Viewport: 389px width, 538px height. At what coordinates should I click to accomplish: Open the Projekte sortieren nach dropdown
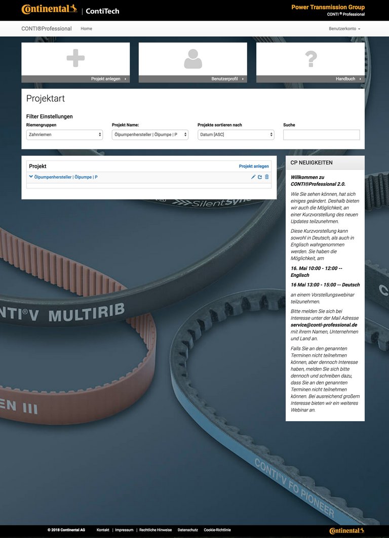point(236,135)
